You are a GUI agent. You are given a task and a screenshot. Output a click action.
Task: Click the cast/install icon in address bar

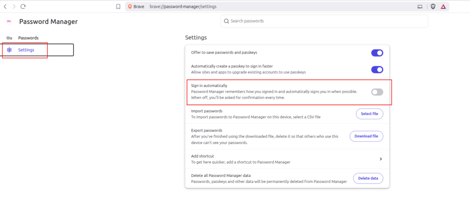[x=420, y=6]
